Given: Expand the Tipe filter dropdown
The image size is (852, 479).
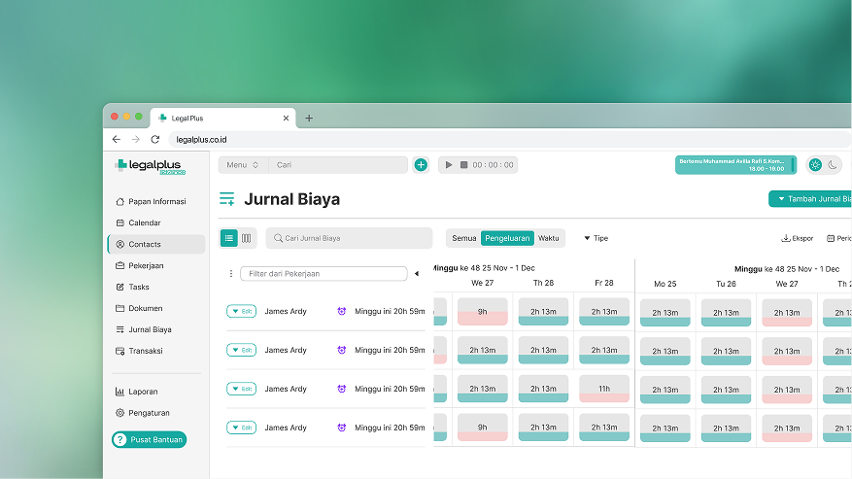Looking at the screenshot, I should coord(596,238).
